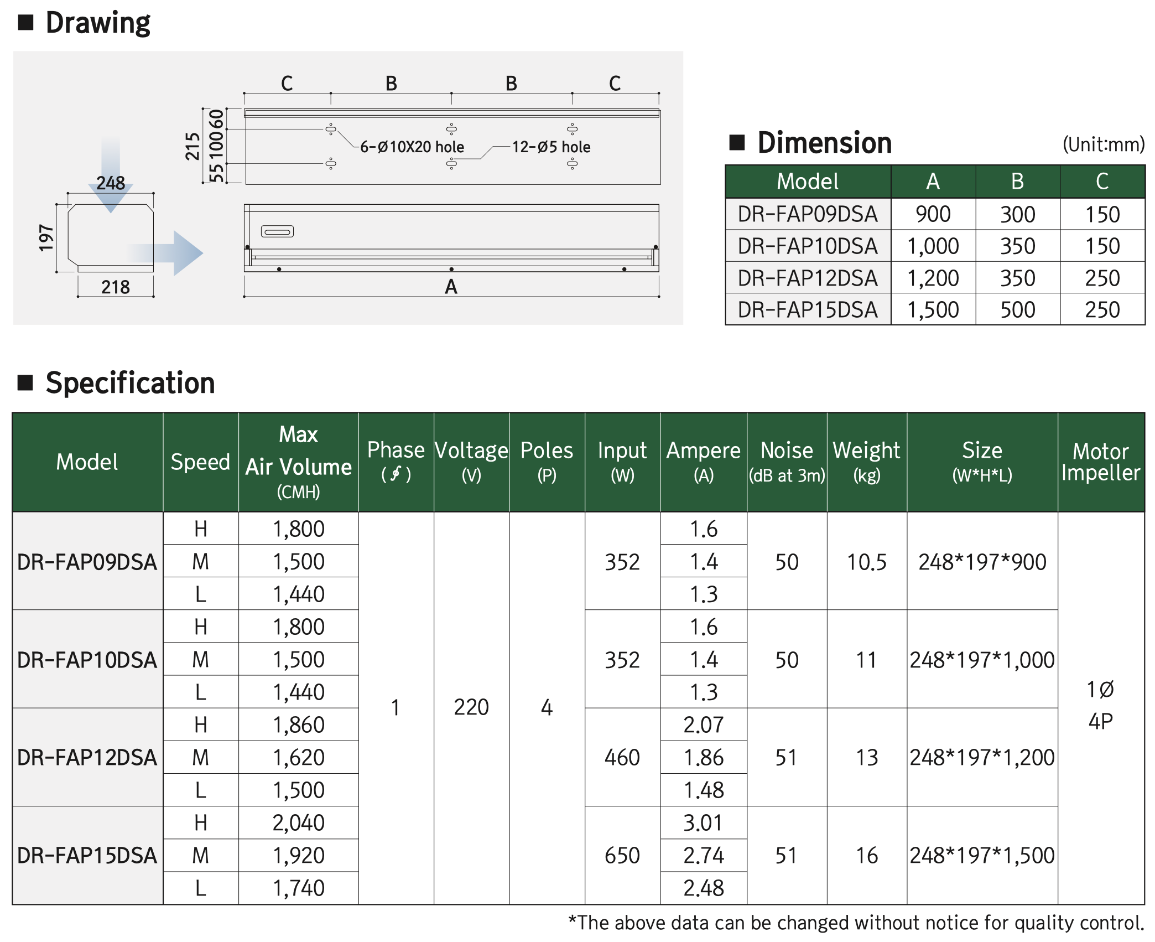Viewport: 1155px width, 942px height.
Task: Click DR-FAP15DSA in Dimension table
Action: (808, 309)
